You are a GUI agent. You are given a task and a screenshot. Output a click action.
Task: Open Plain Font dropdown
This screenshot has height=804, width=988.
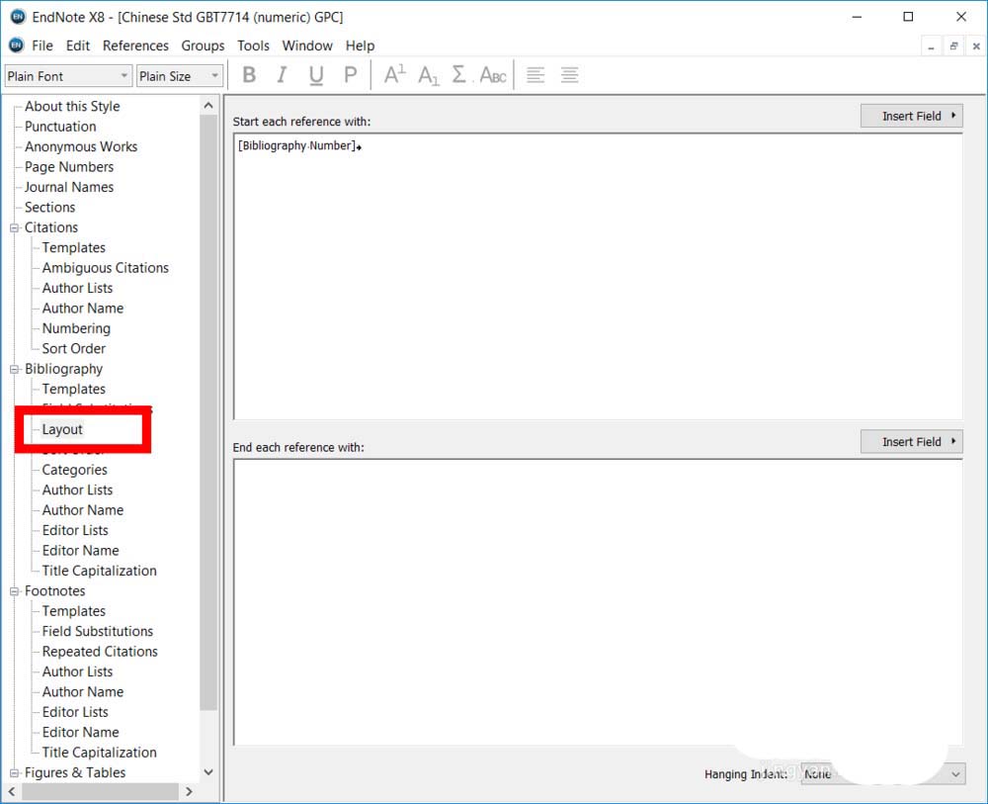click(68, 76)
